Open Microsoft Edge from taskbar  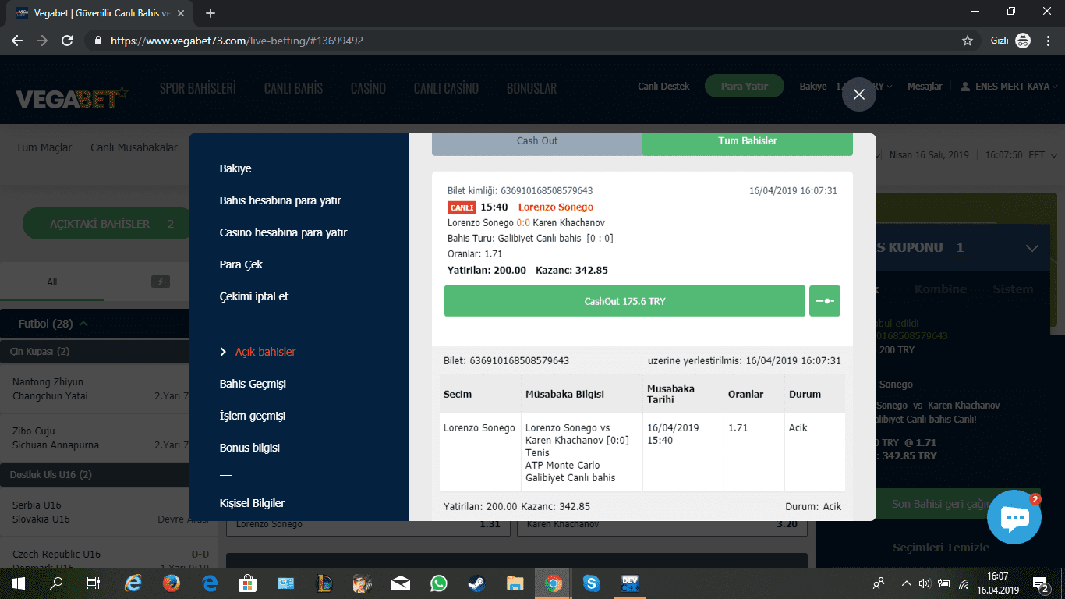click(x=210, y=583)
